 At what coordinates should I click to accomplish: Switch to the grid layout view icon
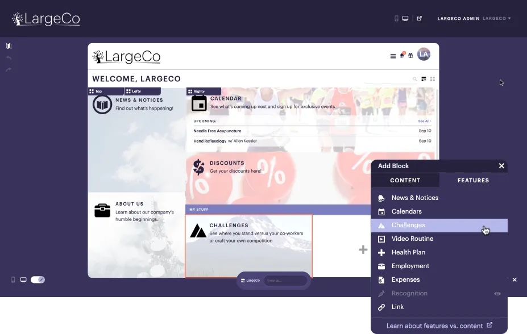[x=433, y=79]
